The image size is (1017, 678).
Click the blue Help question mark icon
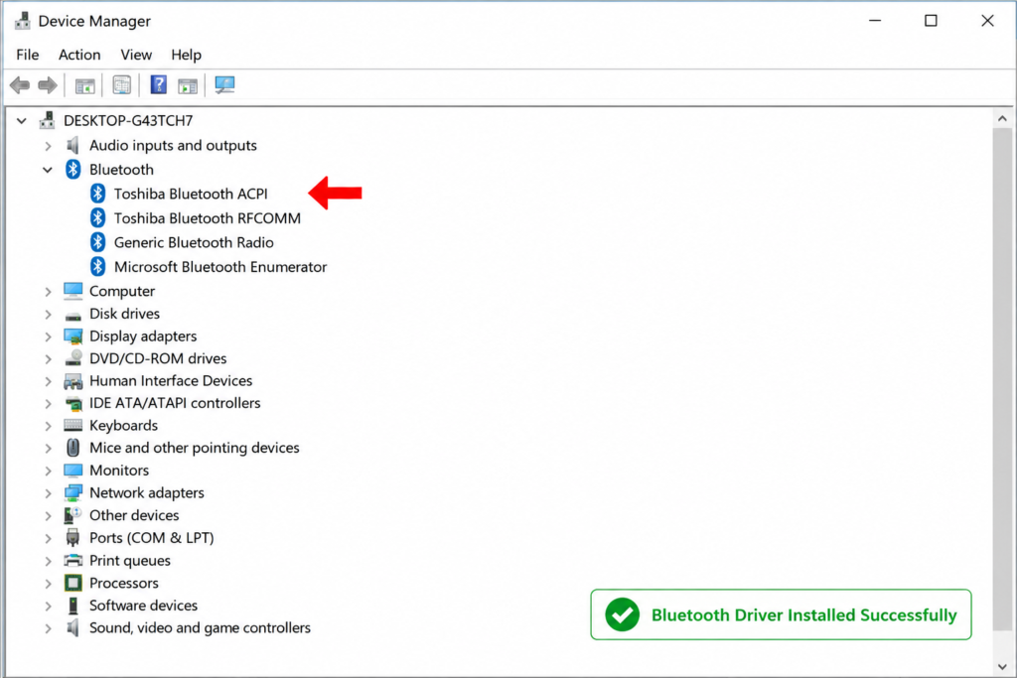coord(158,85)
